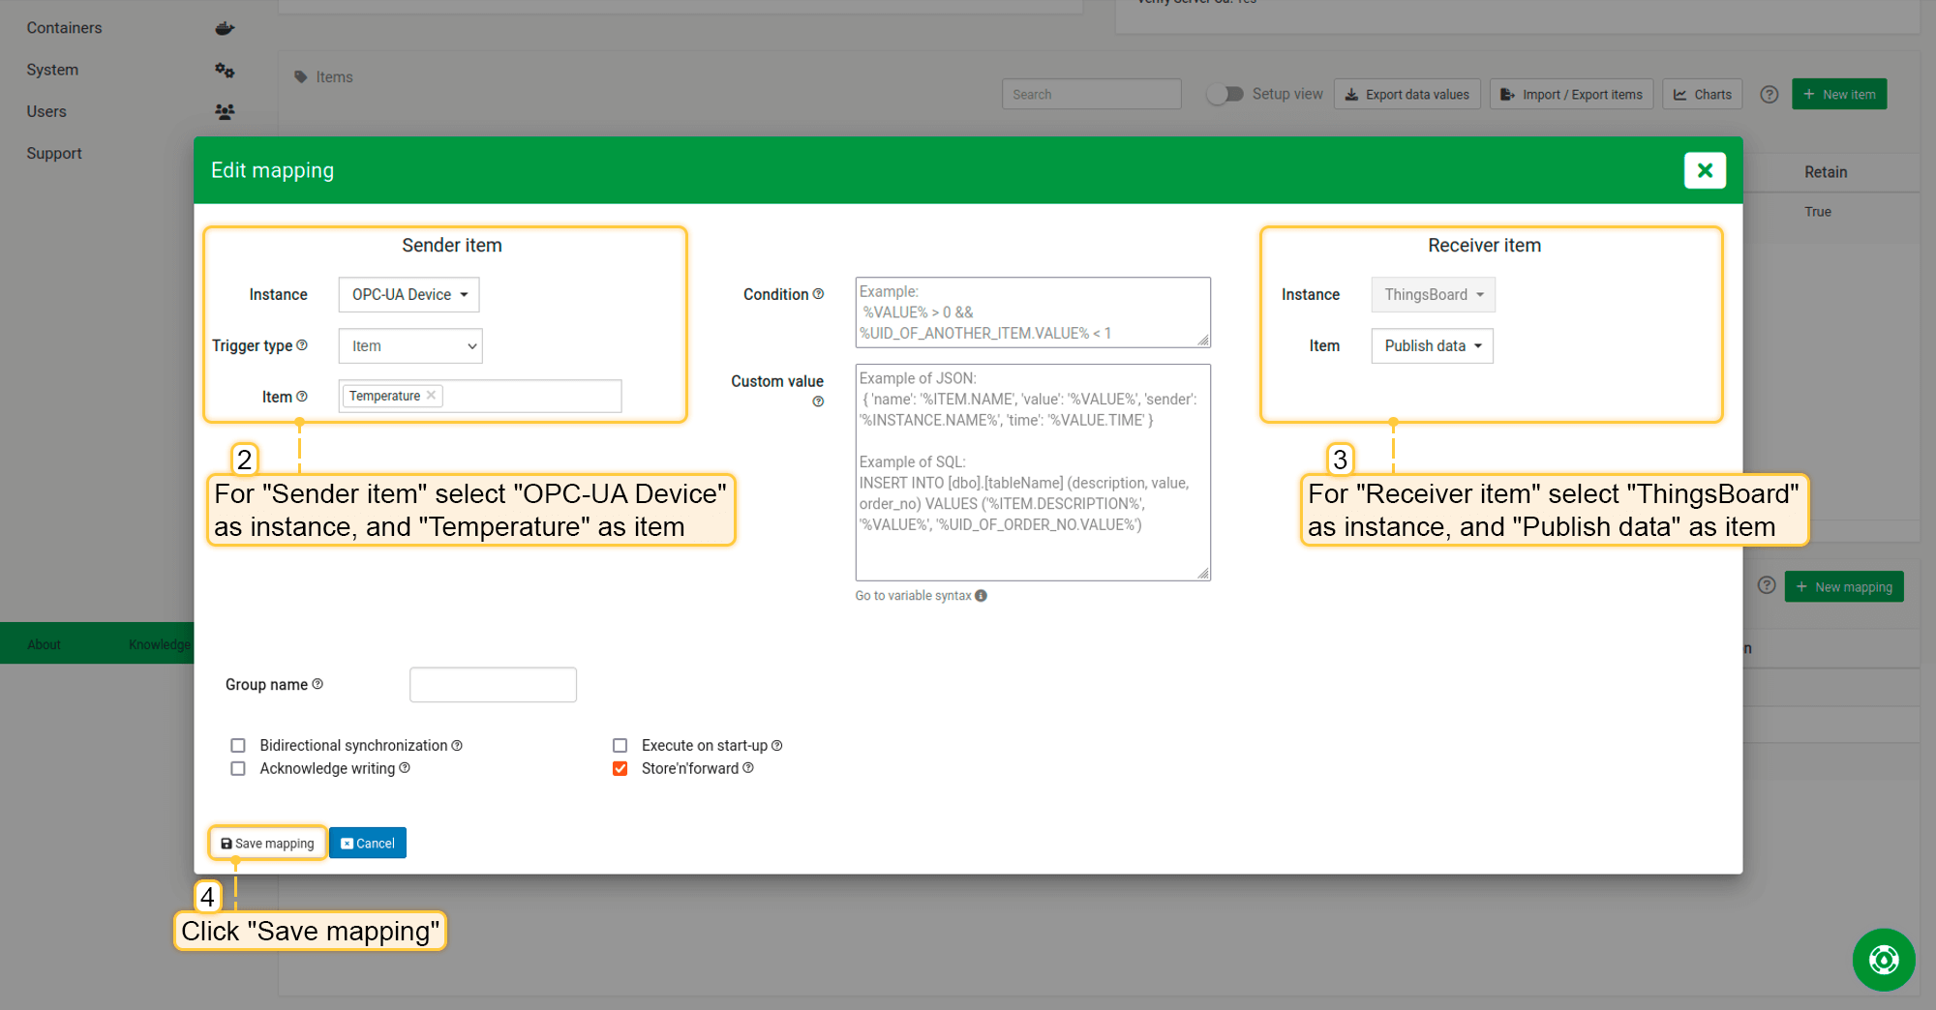Viewport: 1936px width, 1010px height.
Task: Click the info icon after variable syntax
Action: point(981,596)
